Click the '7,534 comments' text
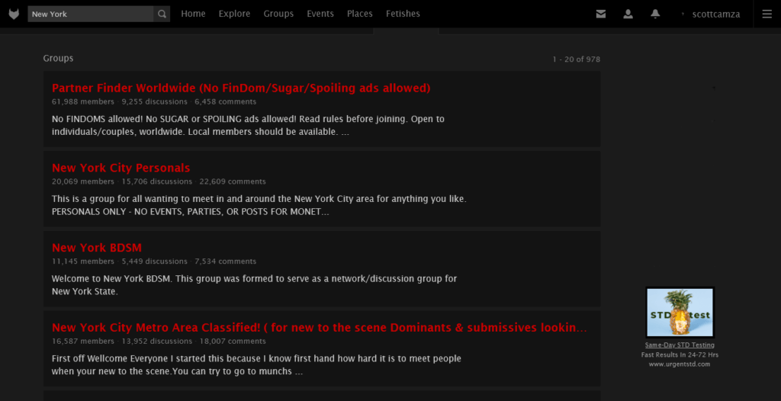The height and width of the screenshot is (401, 781). point(226,261)
